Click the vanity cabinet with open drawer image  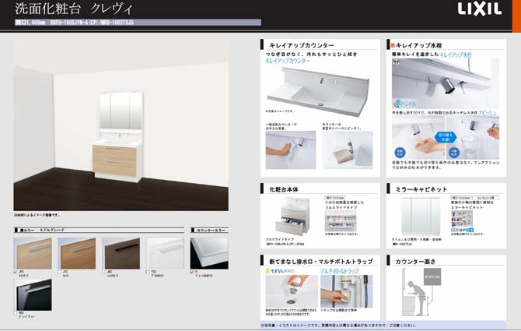click(292, 217)
